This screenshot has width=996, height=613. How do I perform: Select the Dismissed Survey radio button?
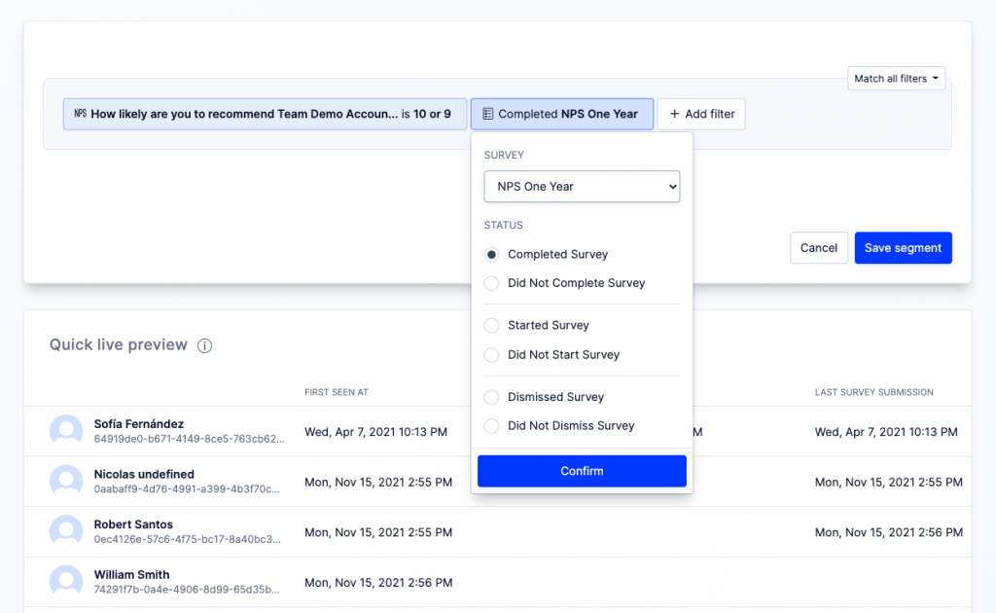tap(491, 397)
